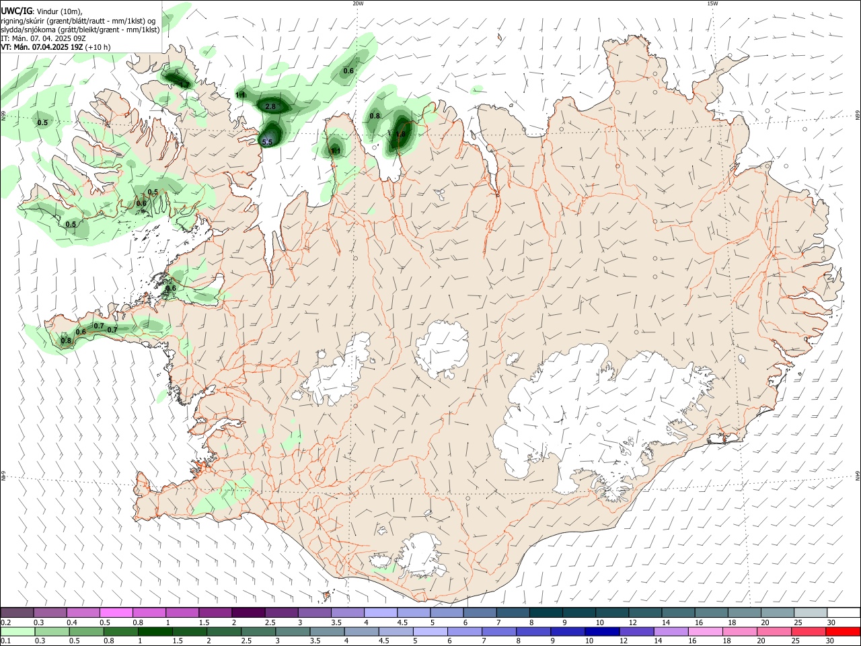Click the 0.8 value beside the 1.8 cell
This screenshot has height=646, width=861.
(x=375, y=116)
